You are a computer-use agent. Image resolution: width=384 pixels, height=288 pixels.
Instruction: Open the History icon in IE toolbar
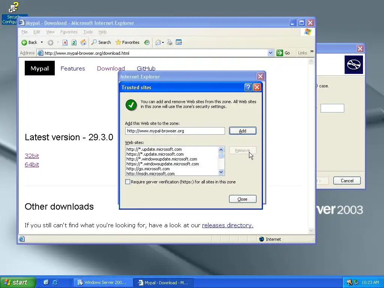pyautogui.click(x=147, y=42)
